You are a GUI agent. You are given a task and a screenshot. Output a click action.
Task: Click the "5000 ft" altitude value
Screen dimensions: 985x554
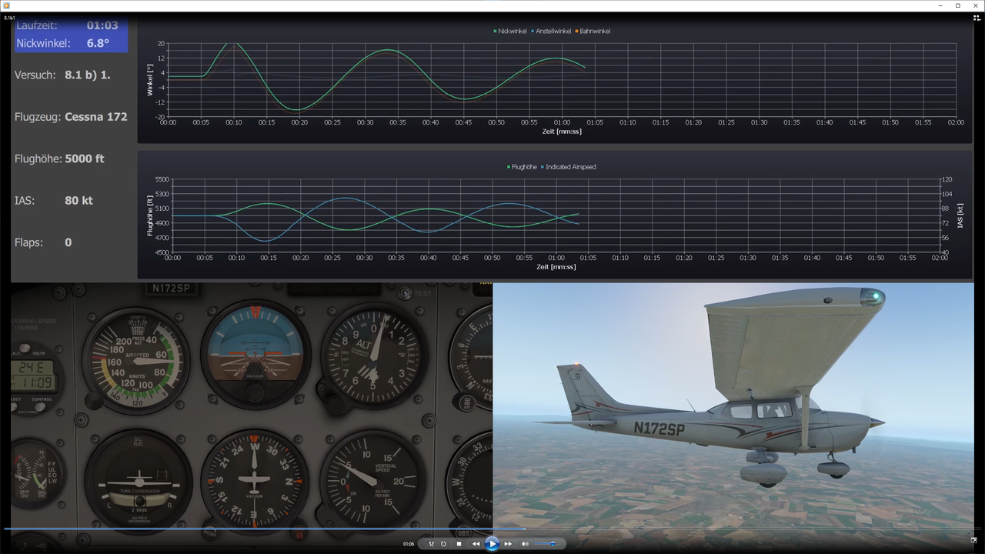pos(85,159)
